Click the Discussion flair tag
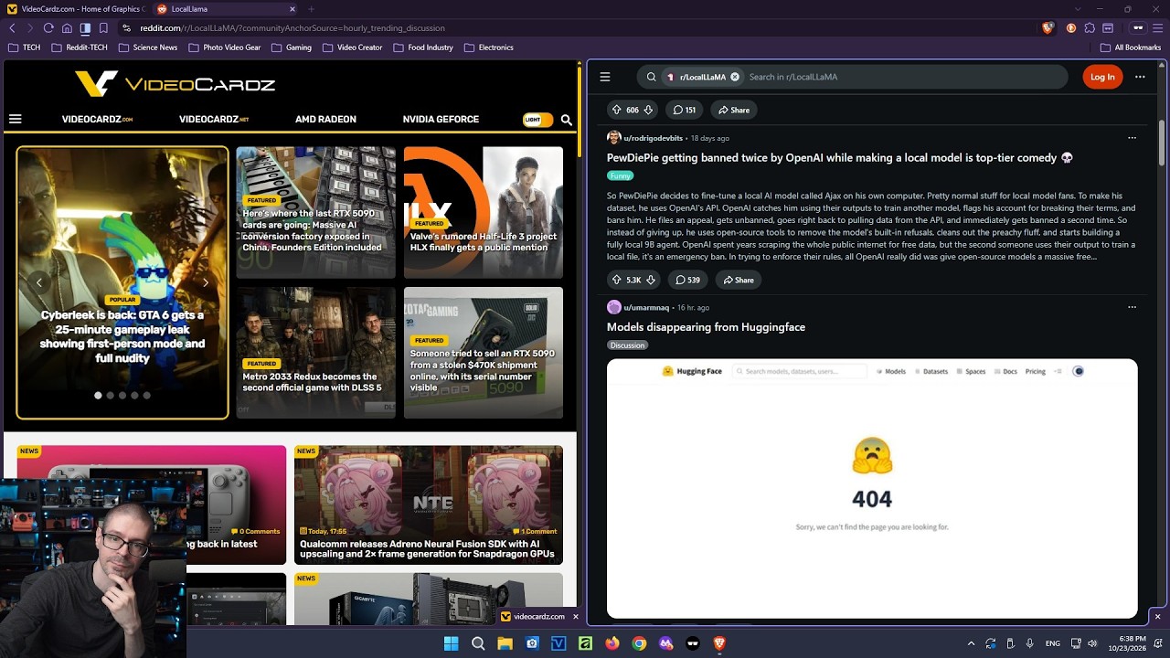 click(627, 345)
